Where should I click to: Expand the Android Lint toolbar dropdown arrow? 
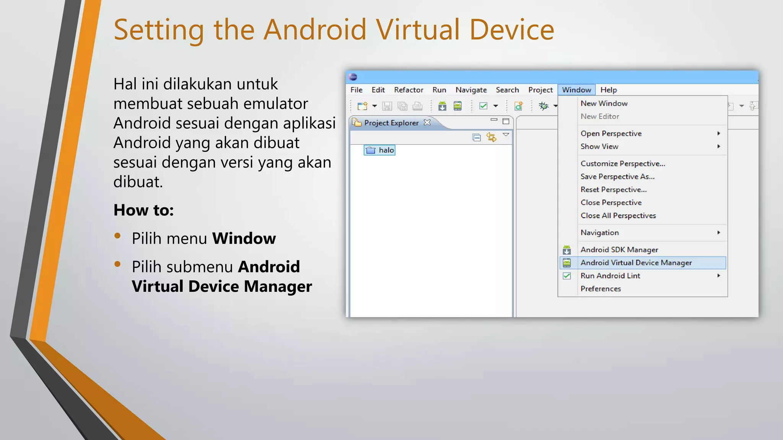(495, 106)
